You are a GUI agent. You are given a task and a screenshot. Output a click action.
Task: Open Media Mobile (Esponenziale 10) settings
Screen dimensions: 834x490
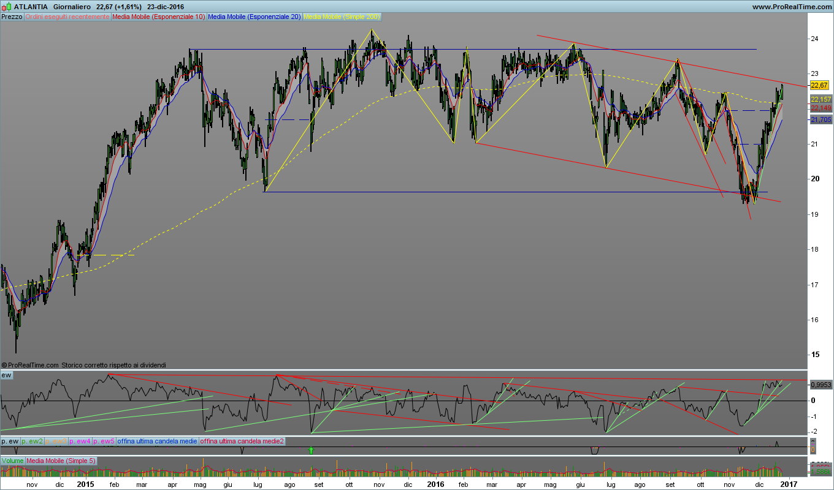[x=159, y=17]
